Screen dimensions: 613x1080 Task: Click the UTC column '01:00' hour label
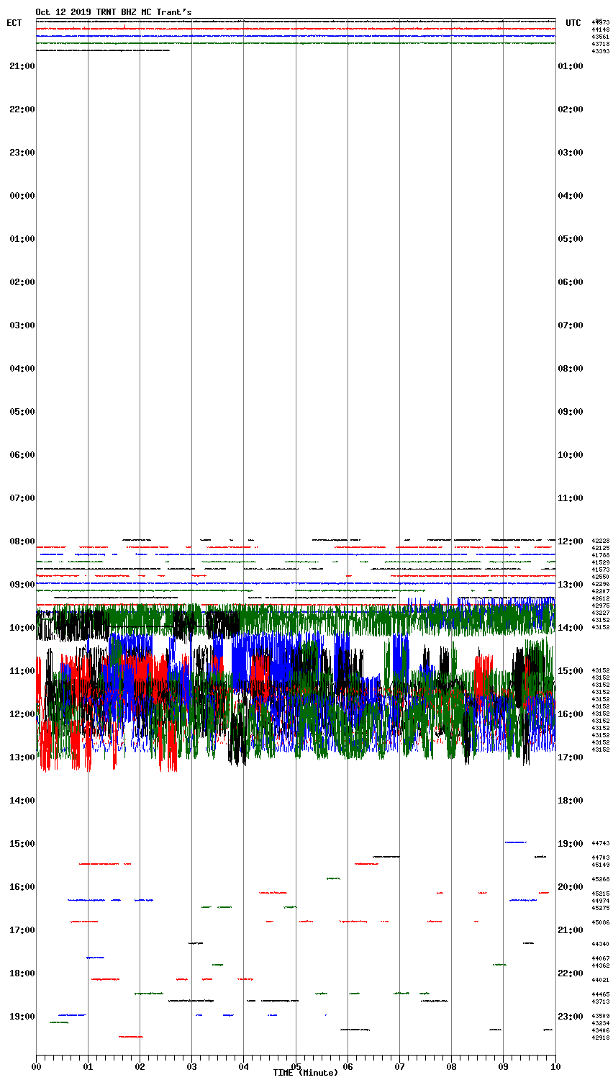571,66
